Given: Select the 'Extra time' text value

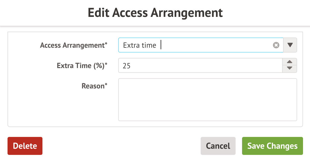Looking at the screenshot, I should point(140,45).
